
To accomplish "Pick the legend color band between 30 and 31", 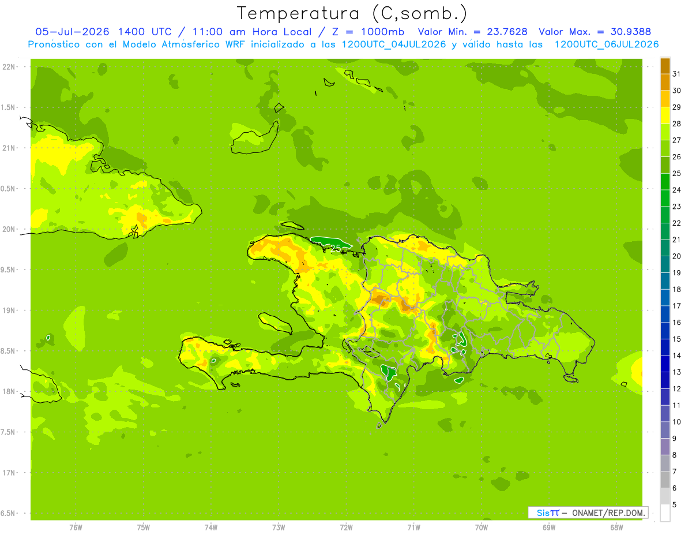I will [x=665, y=82].
